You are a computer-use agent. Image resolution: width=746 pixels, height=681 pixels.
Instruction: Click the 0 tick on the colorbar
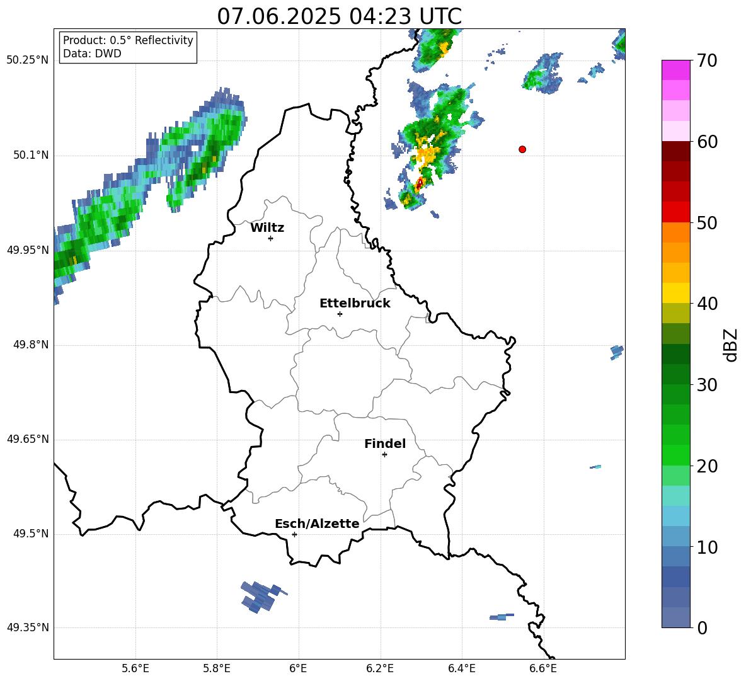[x=703, y=628]
